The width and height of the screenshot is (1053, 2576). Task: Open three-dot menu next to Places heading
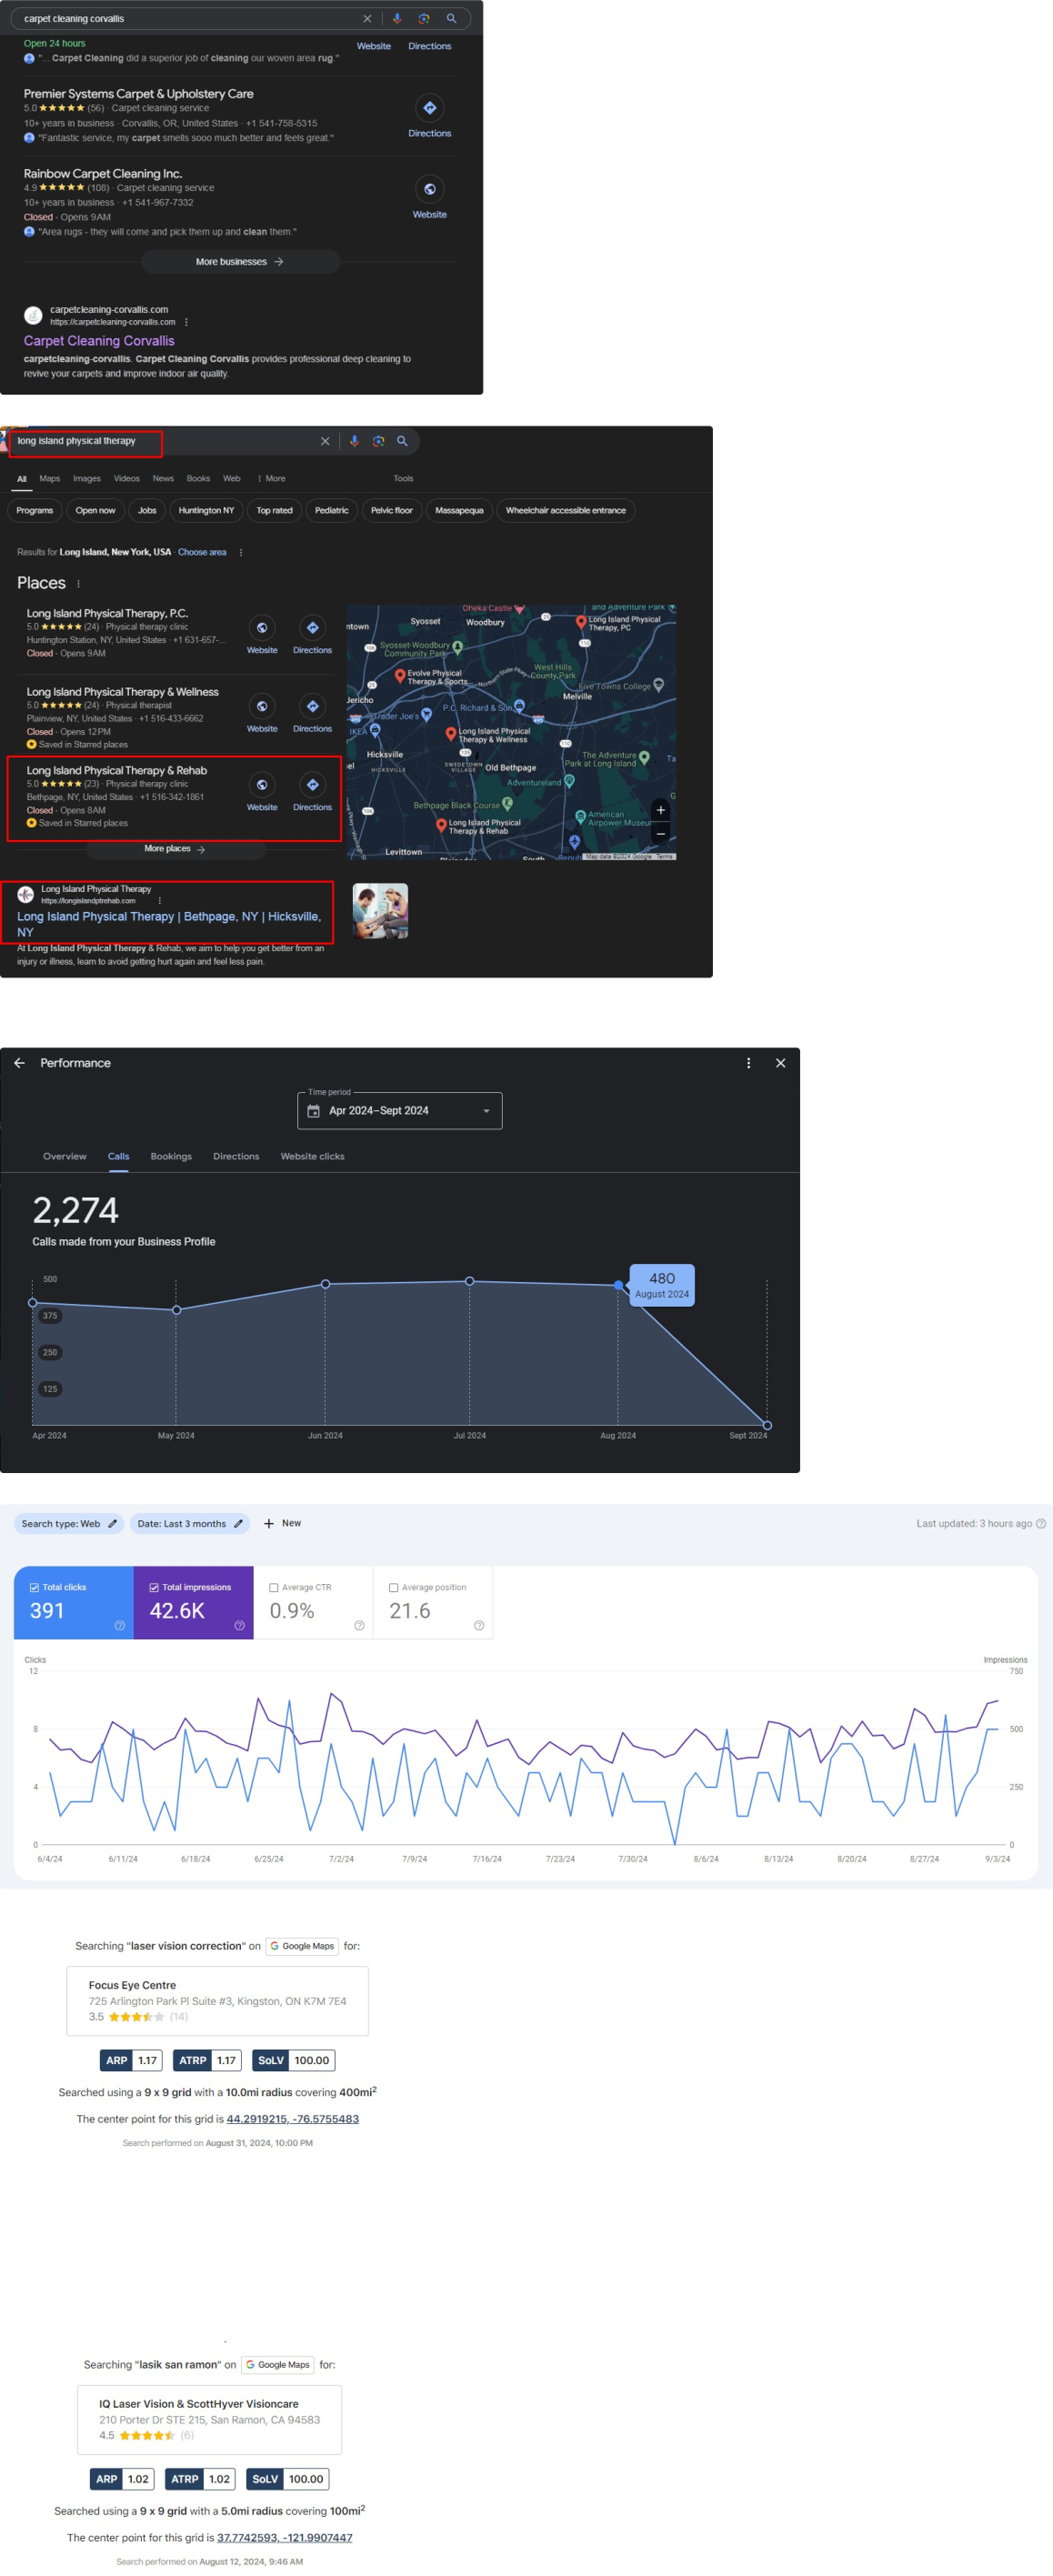click(78, 584)
